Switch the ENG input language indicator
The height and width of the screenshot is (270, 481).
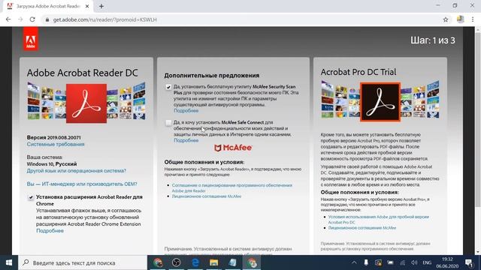(x=427, y=262)
